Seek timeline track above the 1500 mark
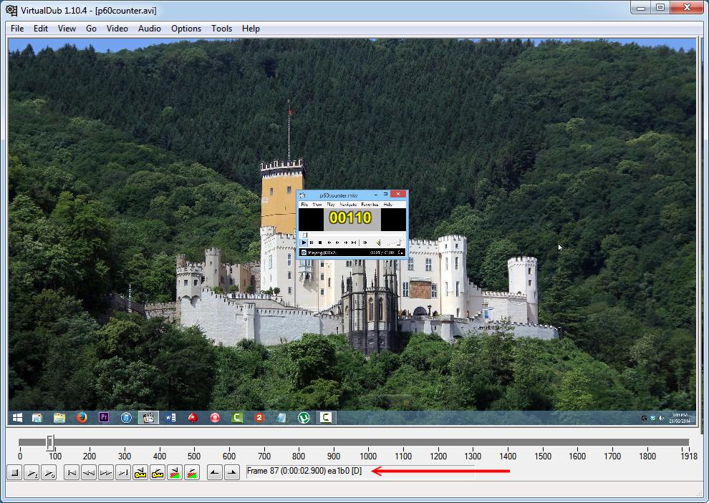Viewport: 709px width, 503px height. tap(543, 442)
